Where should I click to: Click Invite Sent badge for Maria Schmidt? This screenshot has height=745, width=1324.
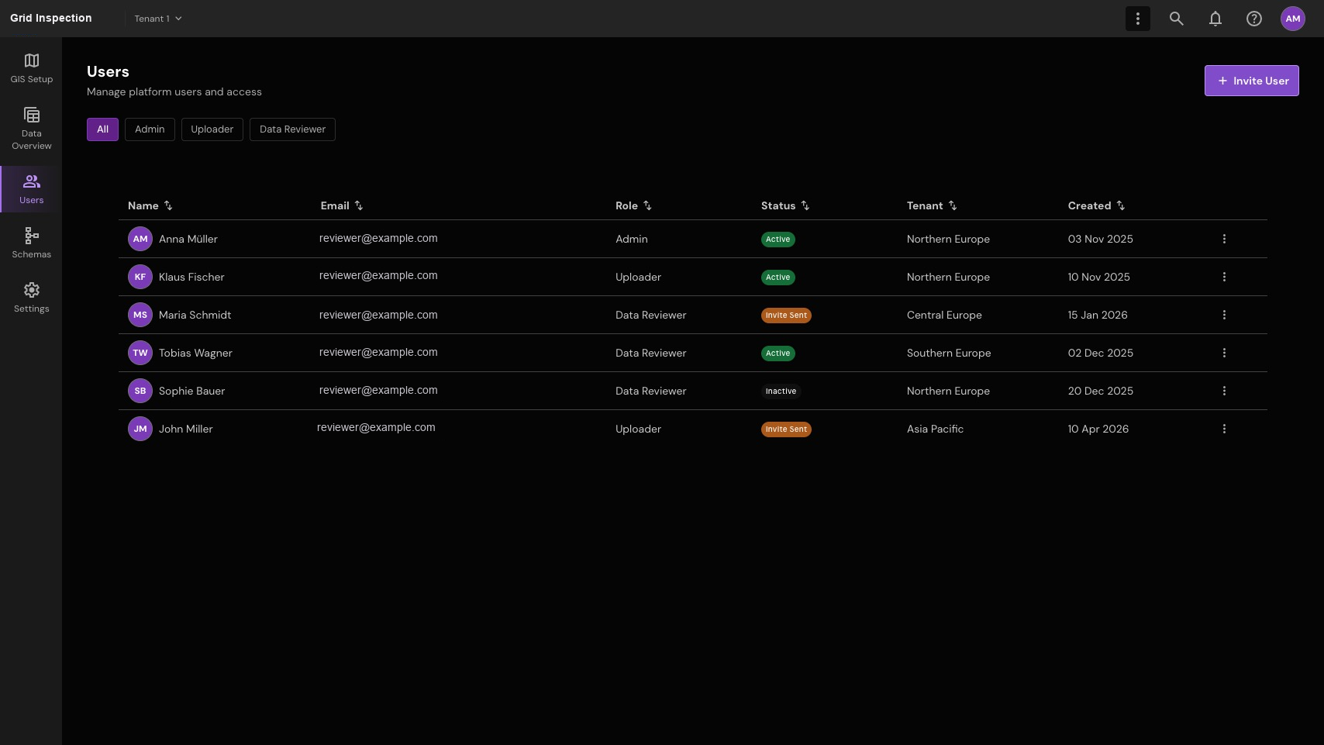(x=786, y=316)
